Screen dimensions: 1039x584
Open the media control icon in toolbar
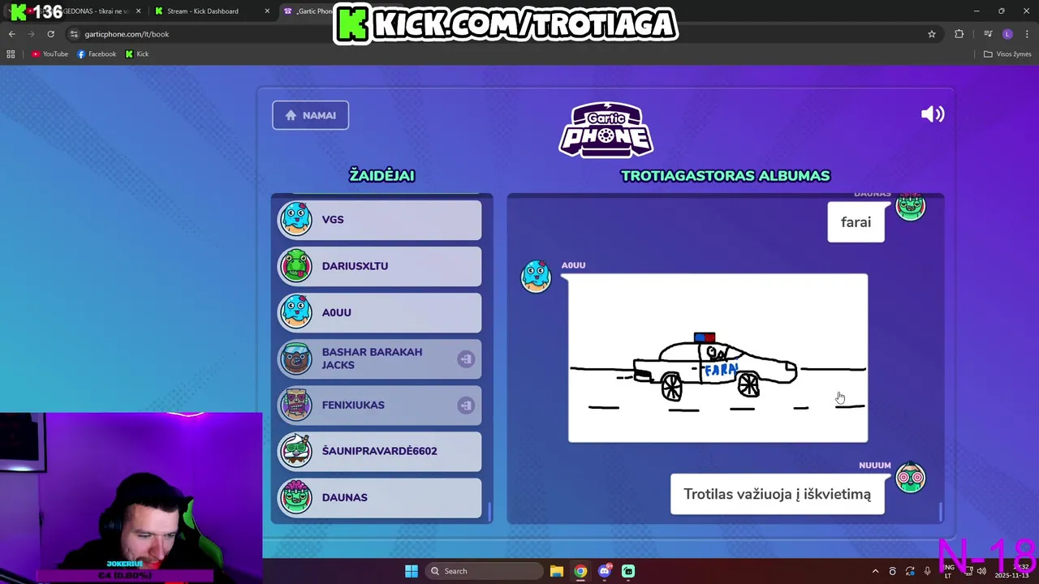(988, 34)
